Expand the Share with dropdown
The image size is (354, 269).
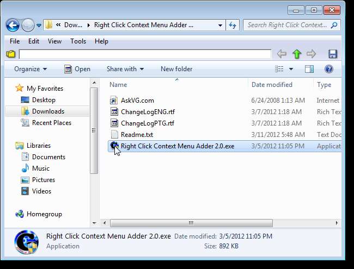pyautogui.click(x=125, y=69)
